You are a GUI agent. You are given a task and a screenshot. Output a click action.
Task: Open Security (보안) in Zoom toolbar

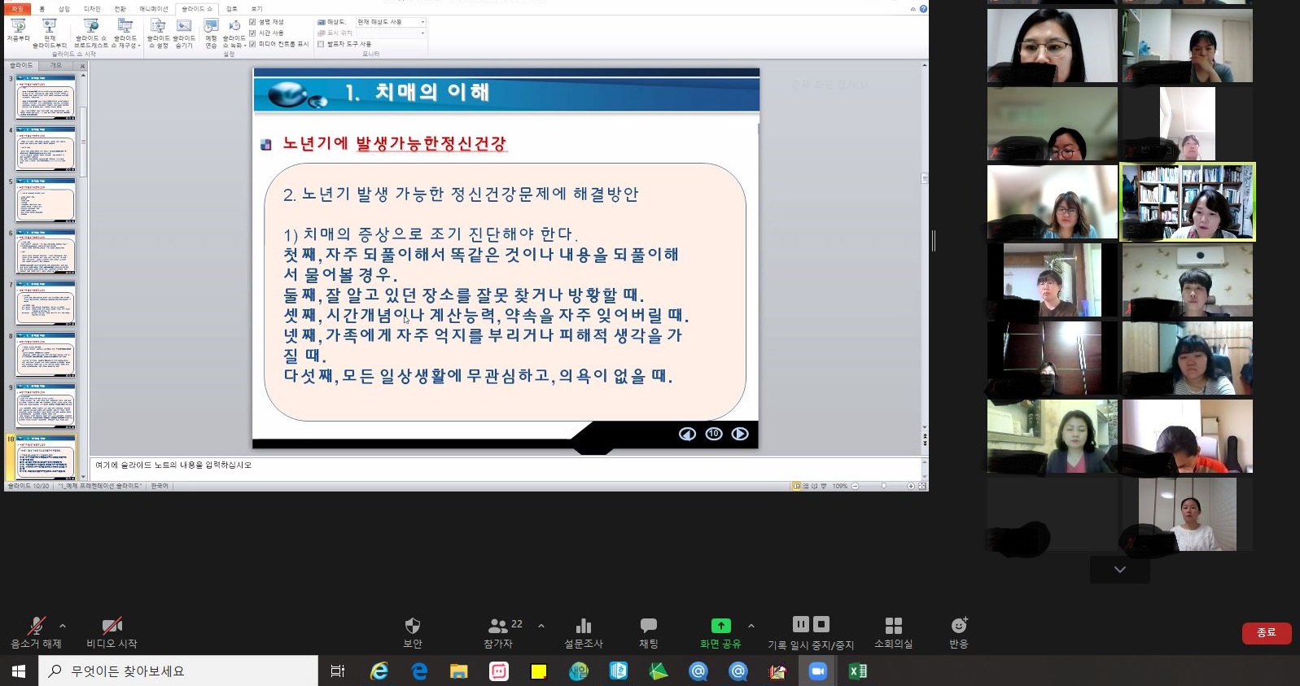click(413, 632)
